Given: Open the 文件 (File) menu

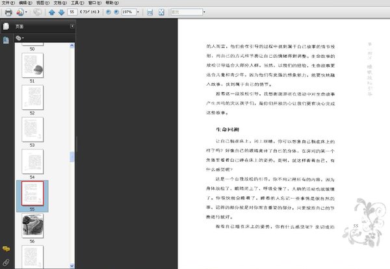Looking at the screenshot, I should pyautogui.click(x=8, y=3).
